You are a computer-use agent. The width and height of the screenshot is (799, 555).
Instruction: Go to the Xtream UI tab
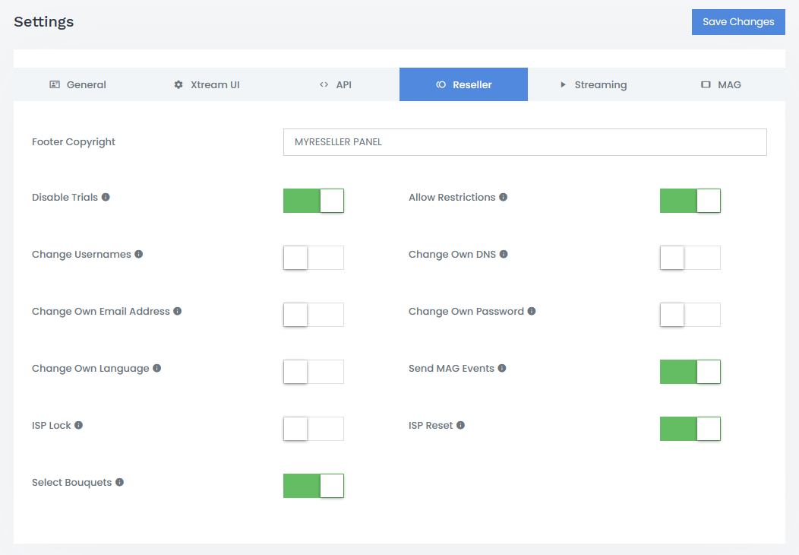(x=207, y=84)
